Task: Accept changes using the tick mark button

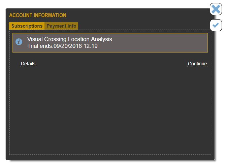Action: click(x=216, y=25)
